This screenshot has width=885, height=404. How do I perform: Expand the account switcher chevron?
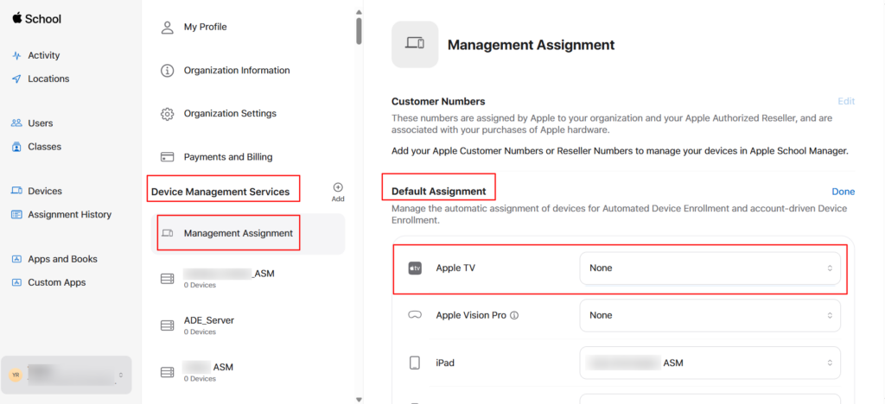point(120,375)
